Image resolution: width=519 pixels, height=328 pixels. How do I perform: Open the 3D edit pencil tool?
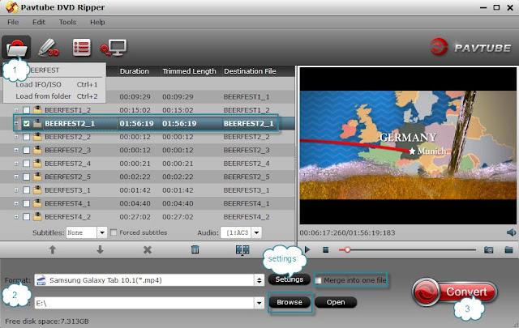pyautogui.click(x=49, y=48)
